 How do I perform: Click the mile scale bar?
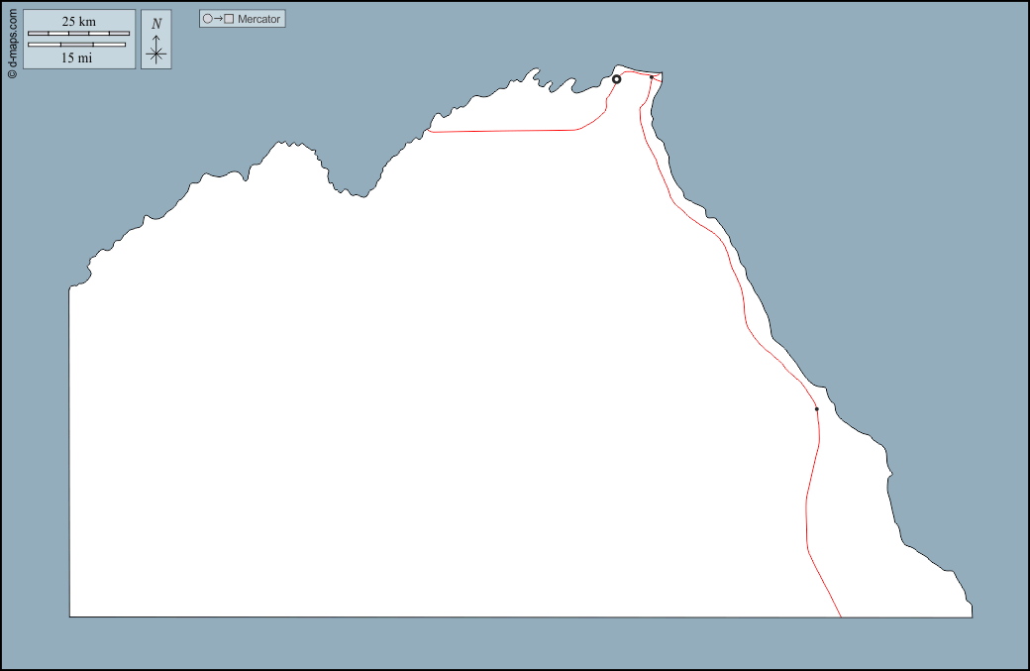(76, 45)
